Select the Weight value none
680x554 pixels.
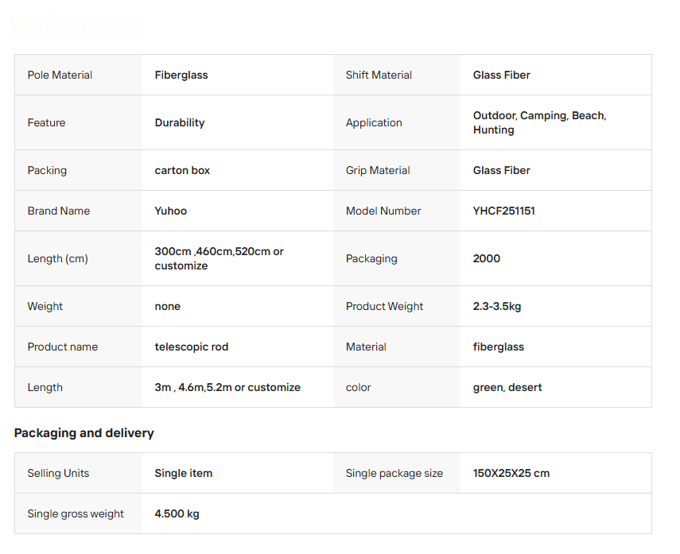point(168,306)
